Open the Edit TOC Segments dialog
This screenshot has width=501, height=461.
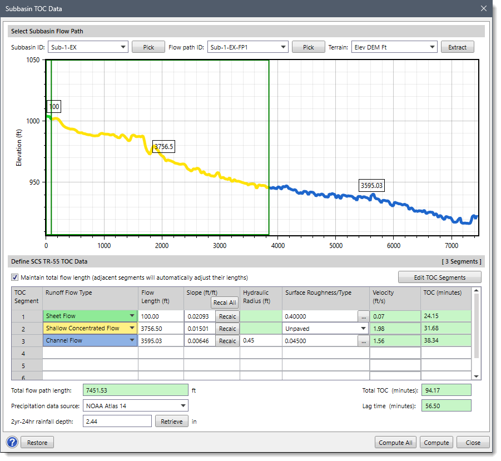[439, 277]
